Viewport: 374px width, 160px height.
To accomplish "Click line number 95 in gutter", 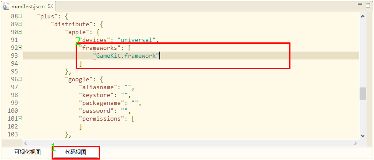I will pos(14,71).
